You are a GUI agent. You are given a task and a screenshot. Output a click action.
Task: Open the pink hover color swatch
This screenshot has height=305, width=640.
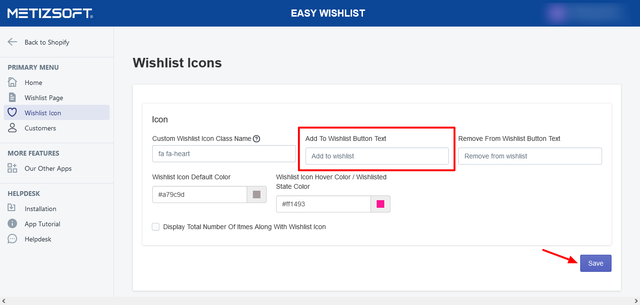tap(380, 204)
